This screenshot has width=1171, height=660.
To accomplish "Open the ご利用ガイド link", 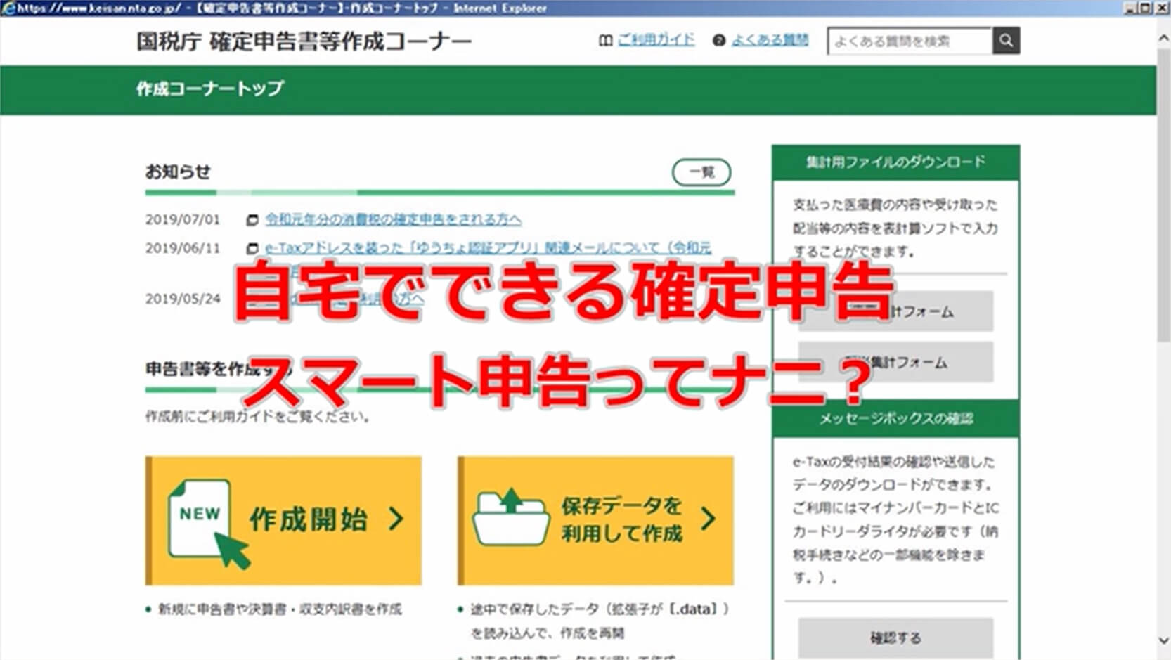I will 656,40.
